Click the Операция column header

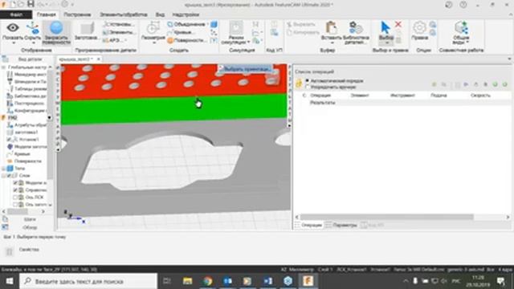320,96
